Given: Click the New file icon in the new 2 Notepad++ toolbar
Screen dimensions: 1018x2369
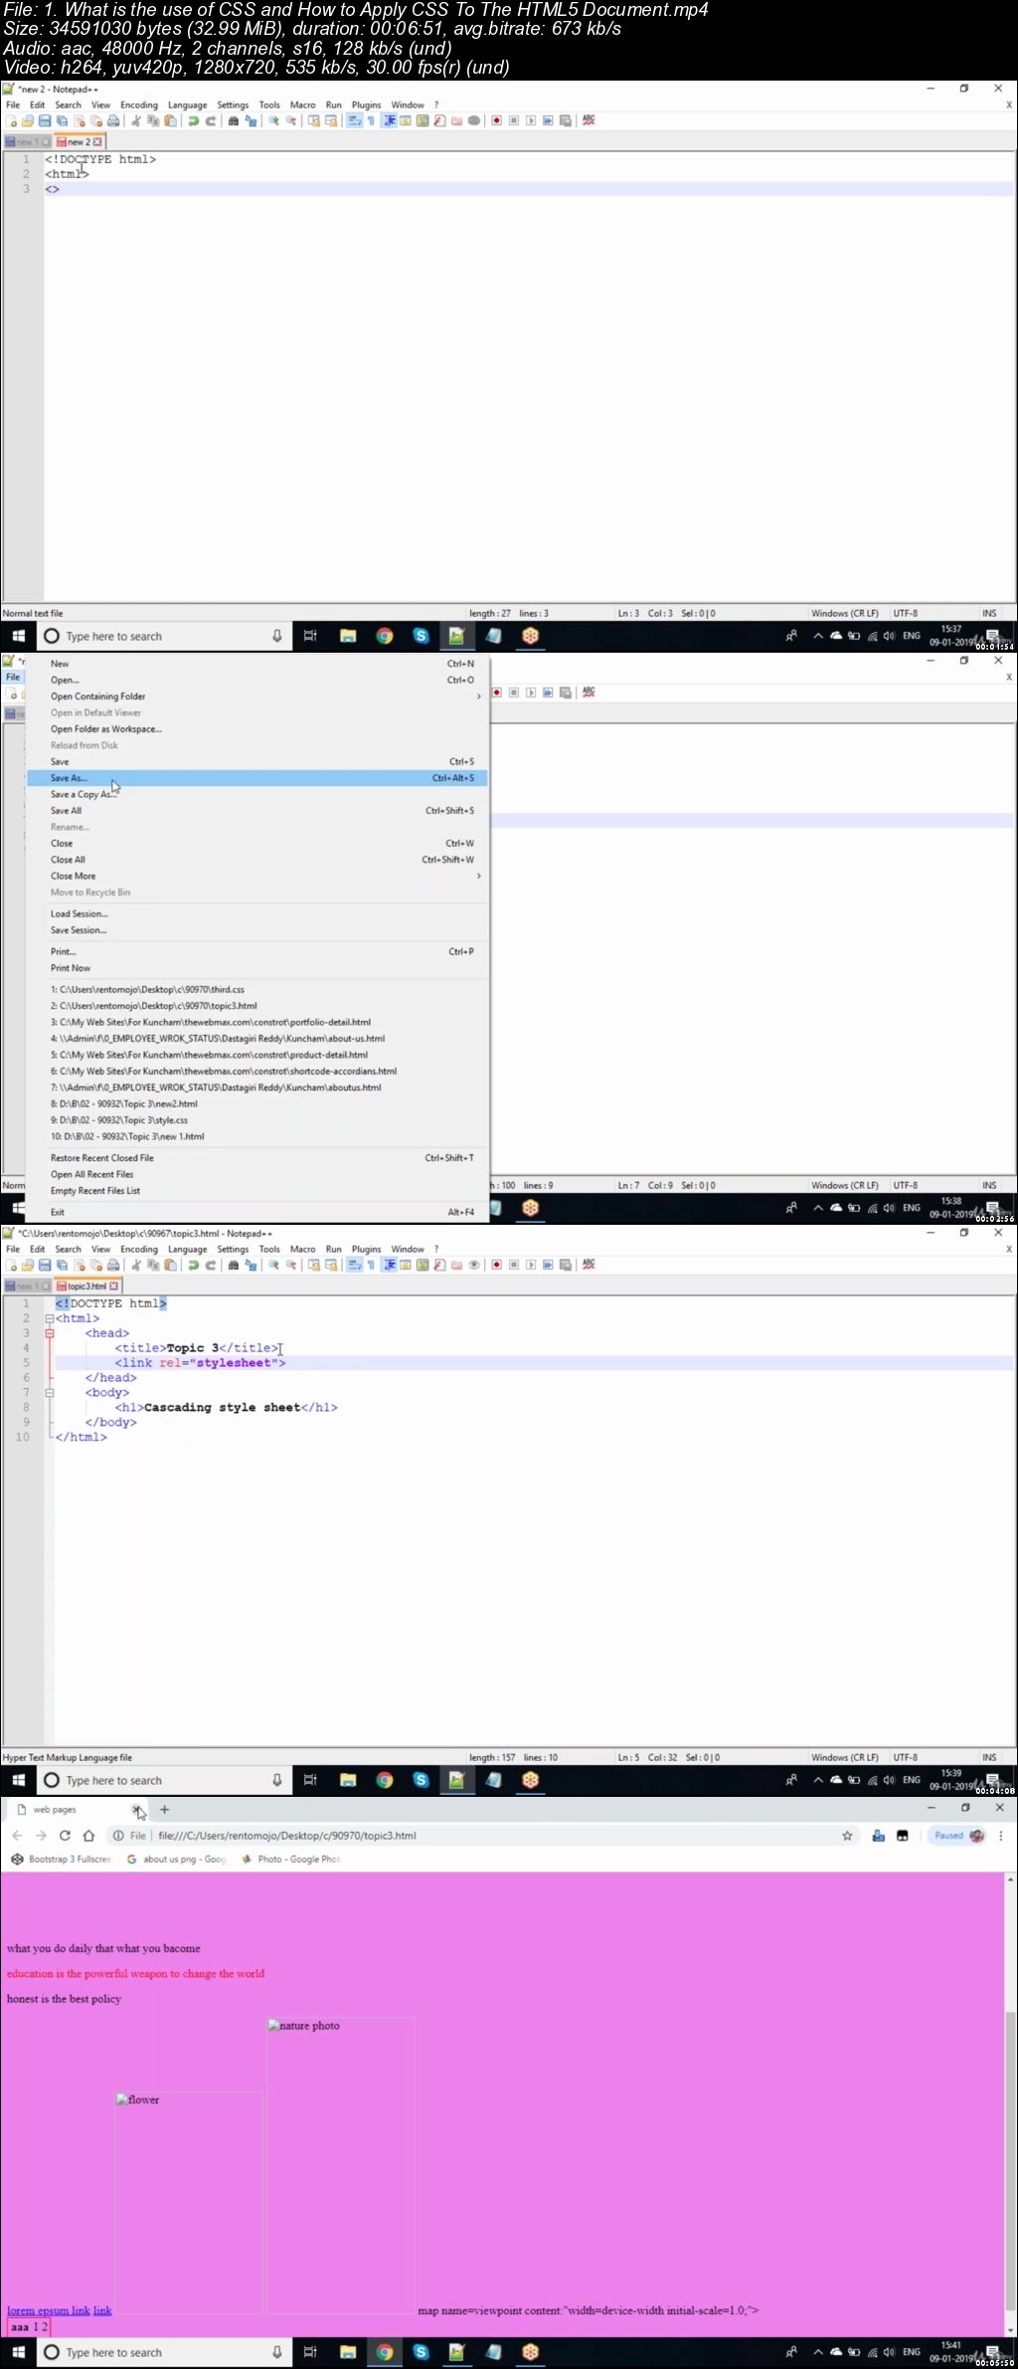Looking at the screenshot, I should (11, 120).
